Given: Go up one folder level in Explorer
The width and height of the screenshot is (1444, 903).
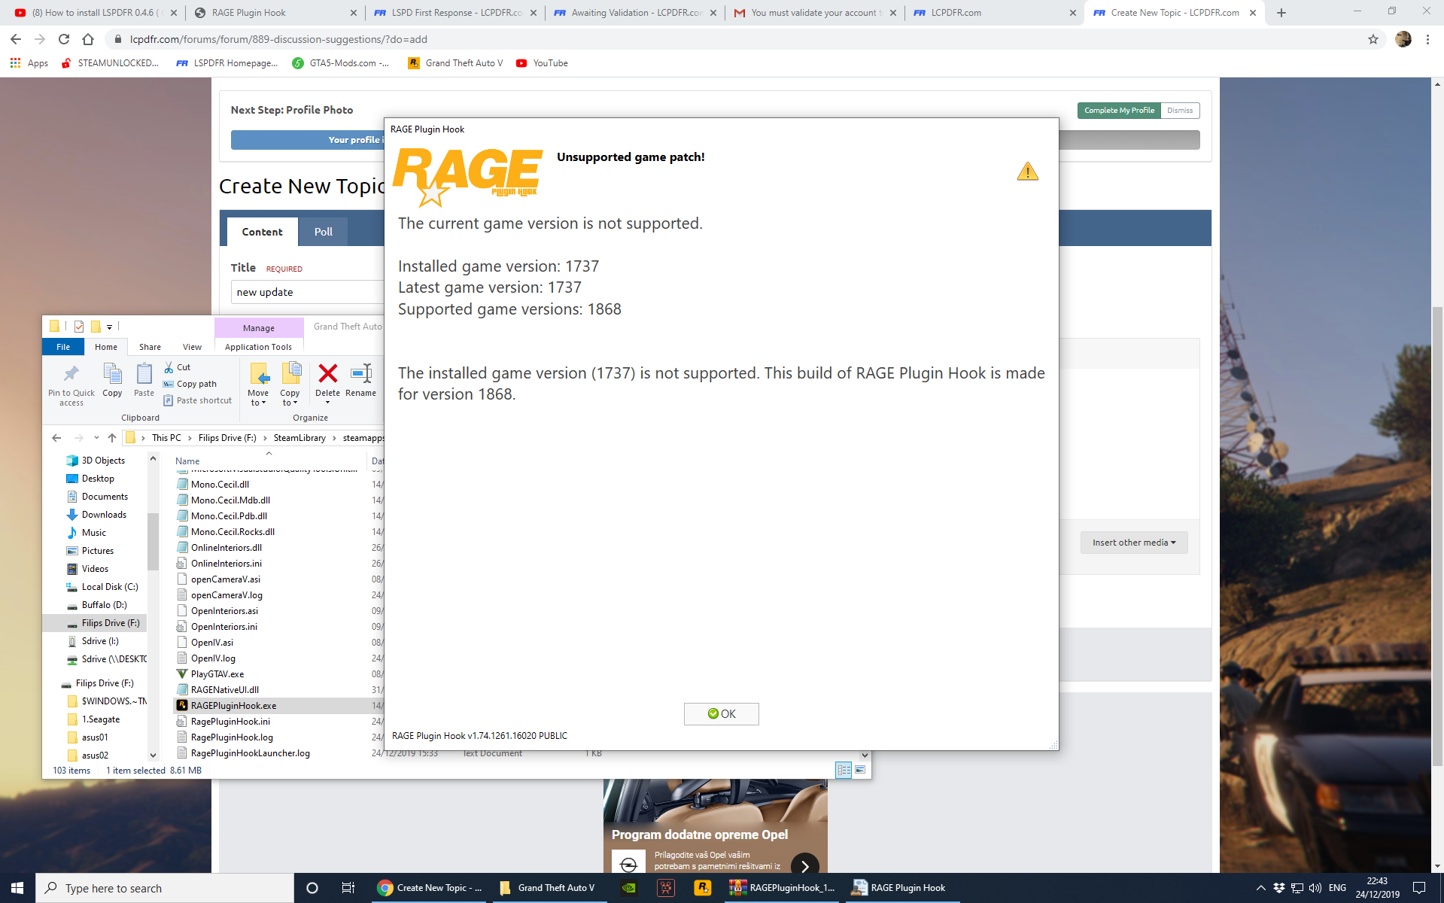Looking at the screenshot, I should [x=112, y=438].
